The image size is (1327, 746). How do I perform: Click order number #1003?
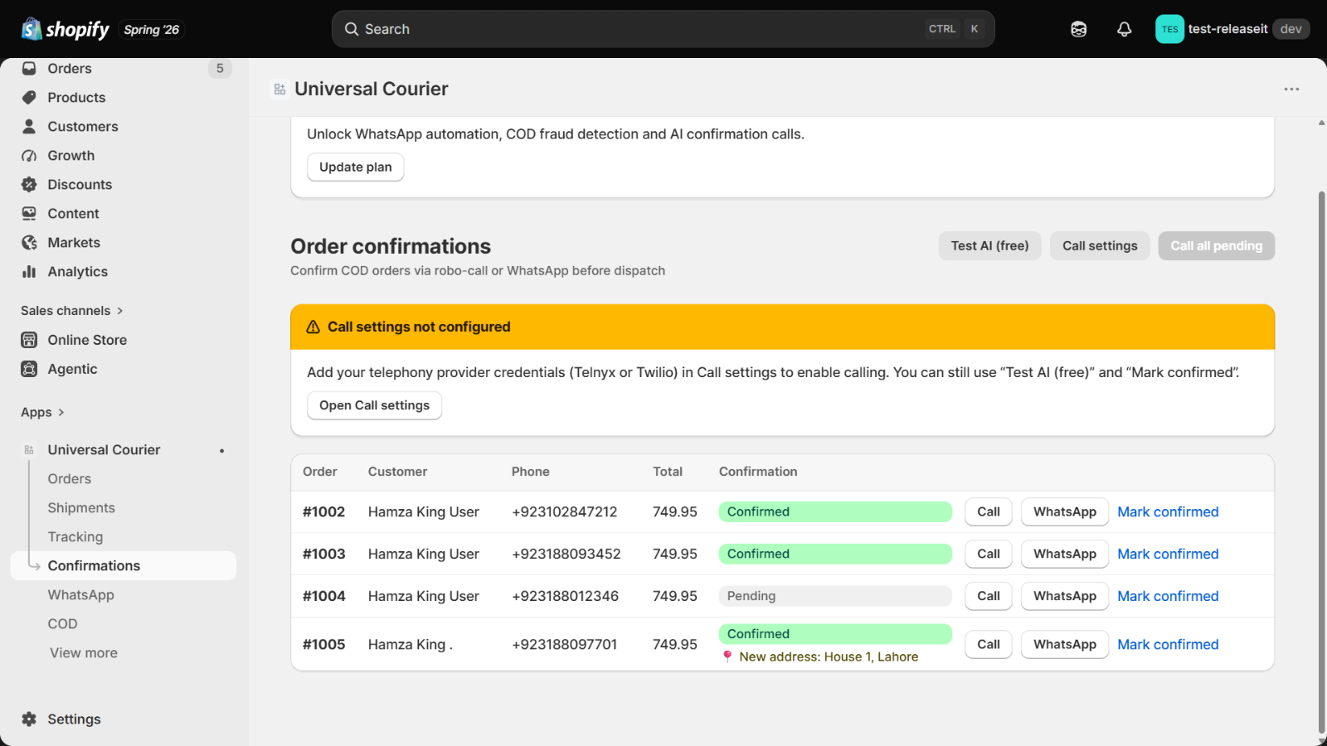(323, 554)
